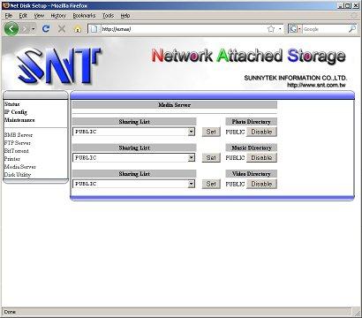The image size is (362, 318).
Task: Click the Photo Directory label
Action: (x=251, y=122)
